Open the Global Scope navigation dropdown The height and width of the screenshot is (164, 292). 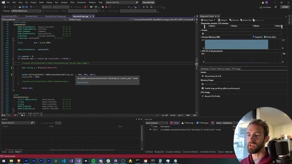[x=99, y=20]
